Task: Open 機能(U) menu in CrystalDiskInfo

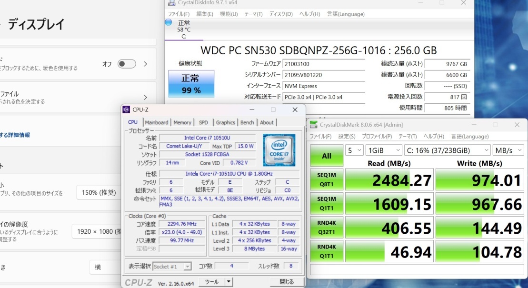Action: point(229,14)
